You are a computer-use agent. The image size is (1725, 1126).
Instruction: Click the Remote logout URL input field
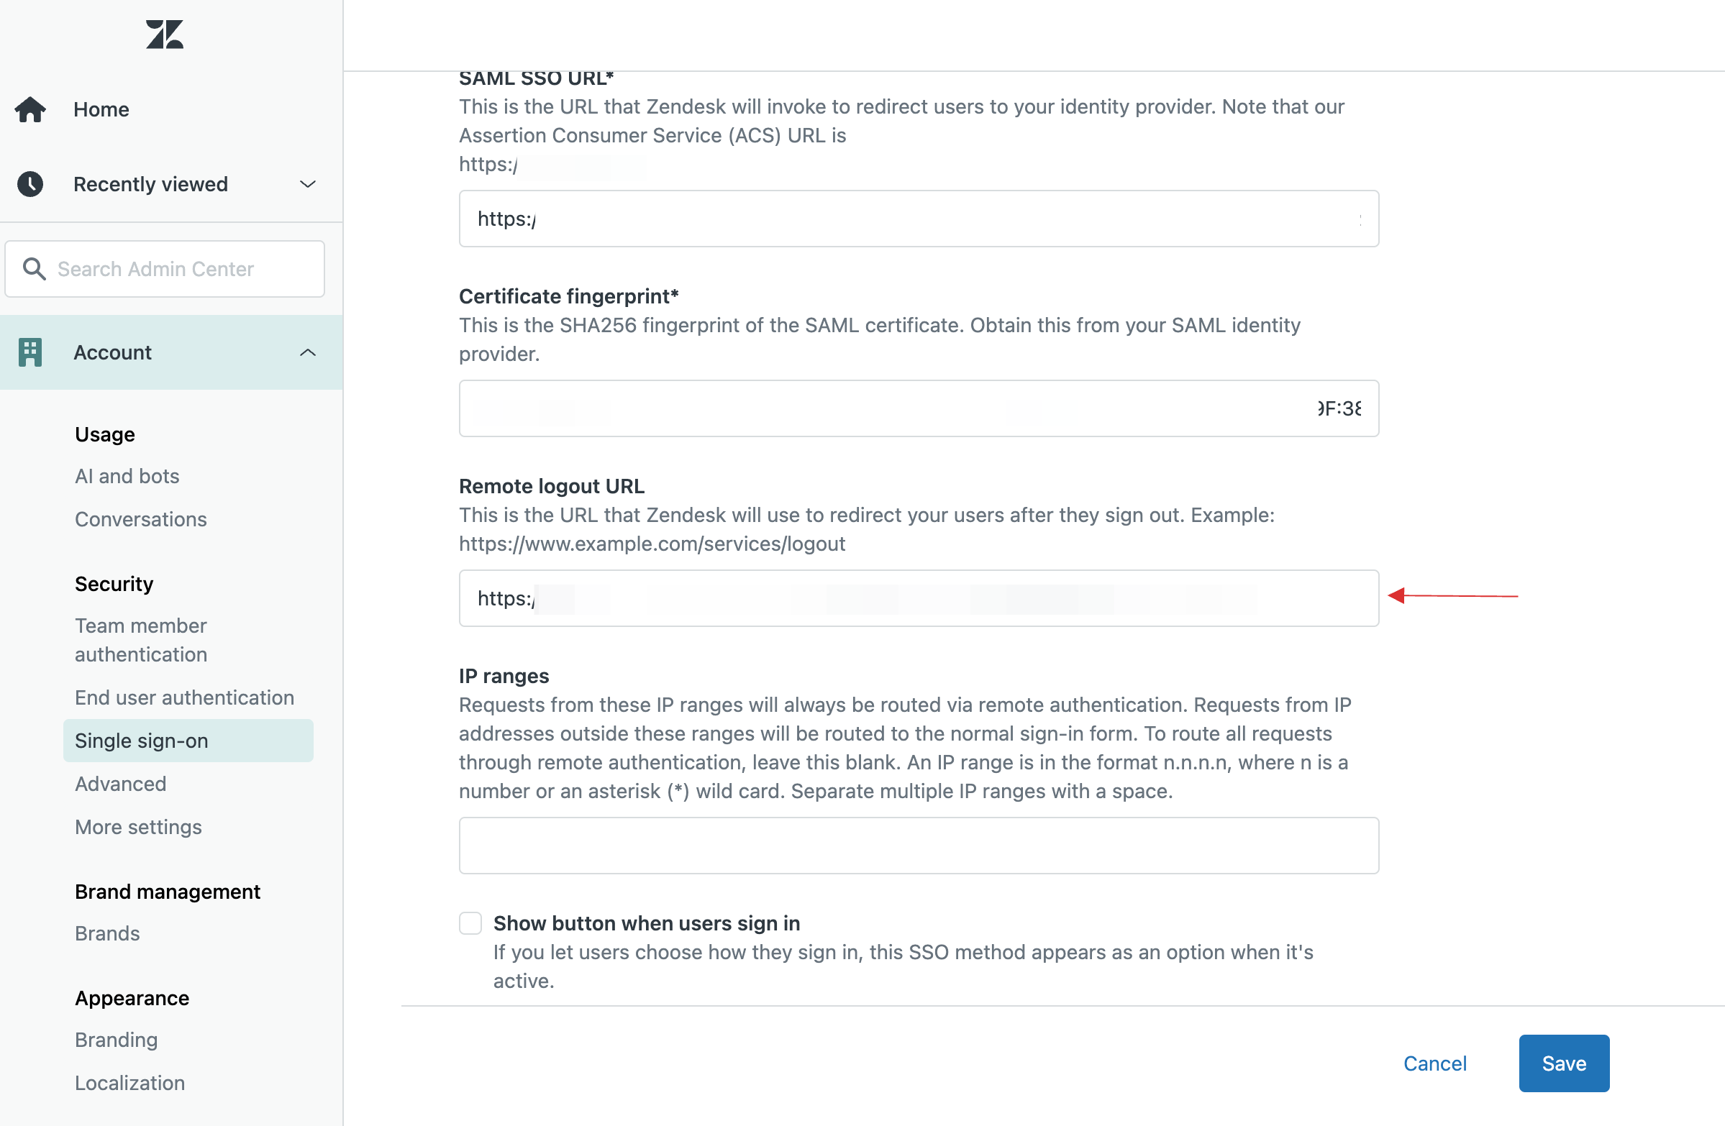pos(916,598)
